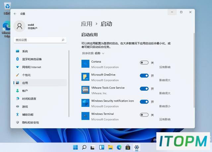
Task: Click the 启动应用 section heading
Action: 89,35
